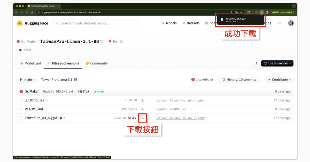Viewport: 310px width, 162px height.
Task: Open commit hash 04957d9
Action: point(83,91)
